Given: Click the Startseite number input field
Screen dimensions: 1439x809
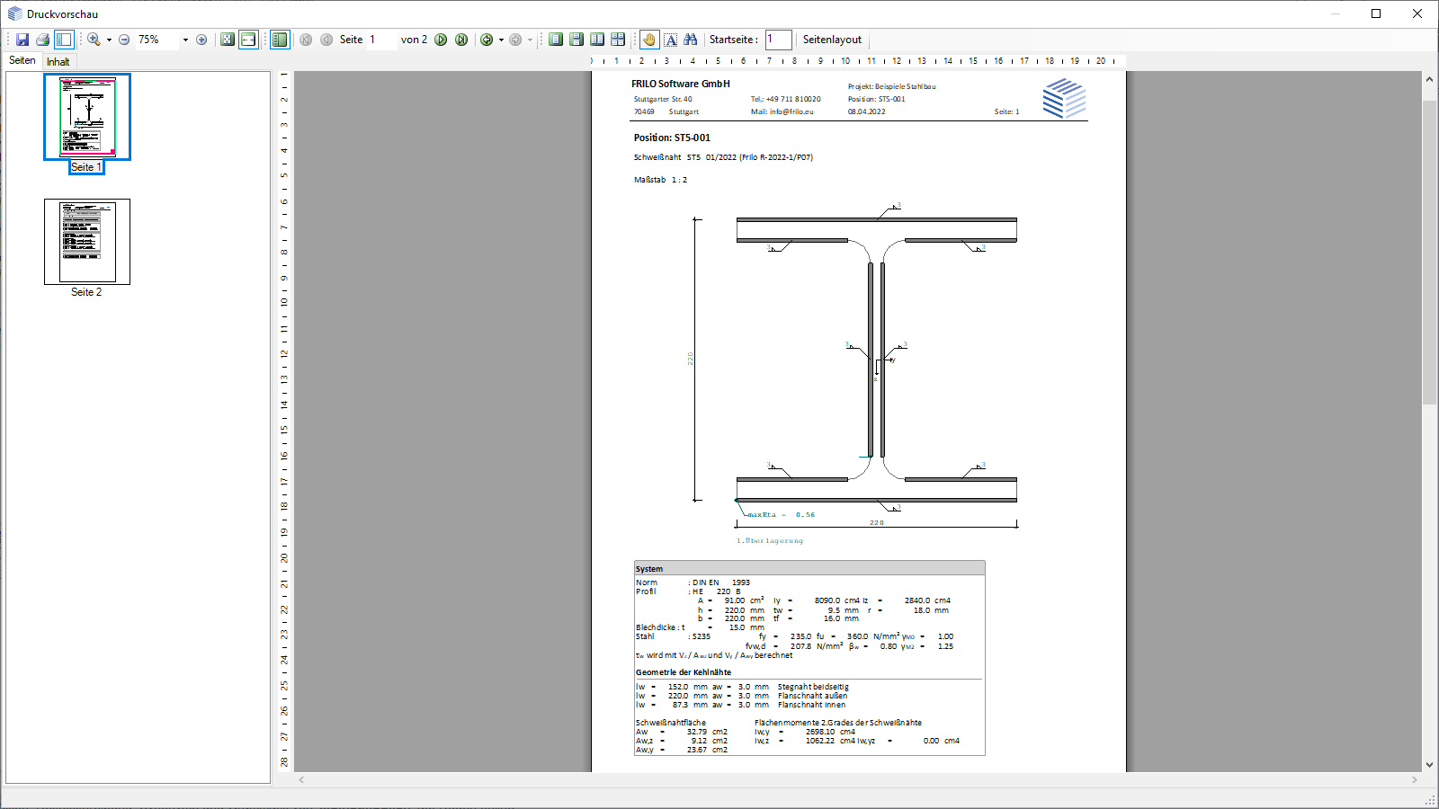Looking at the screenshot, I should pyautogui.click(x=779, y=40).
